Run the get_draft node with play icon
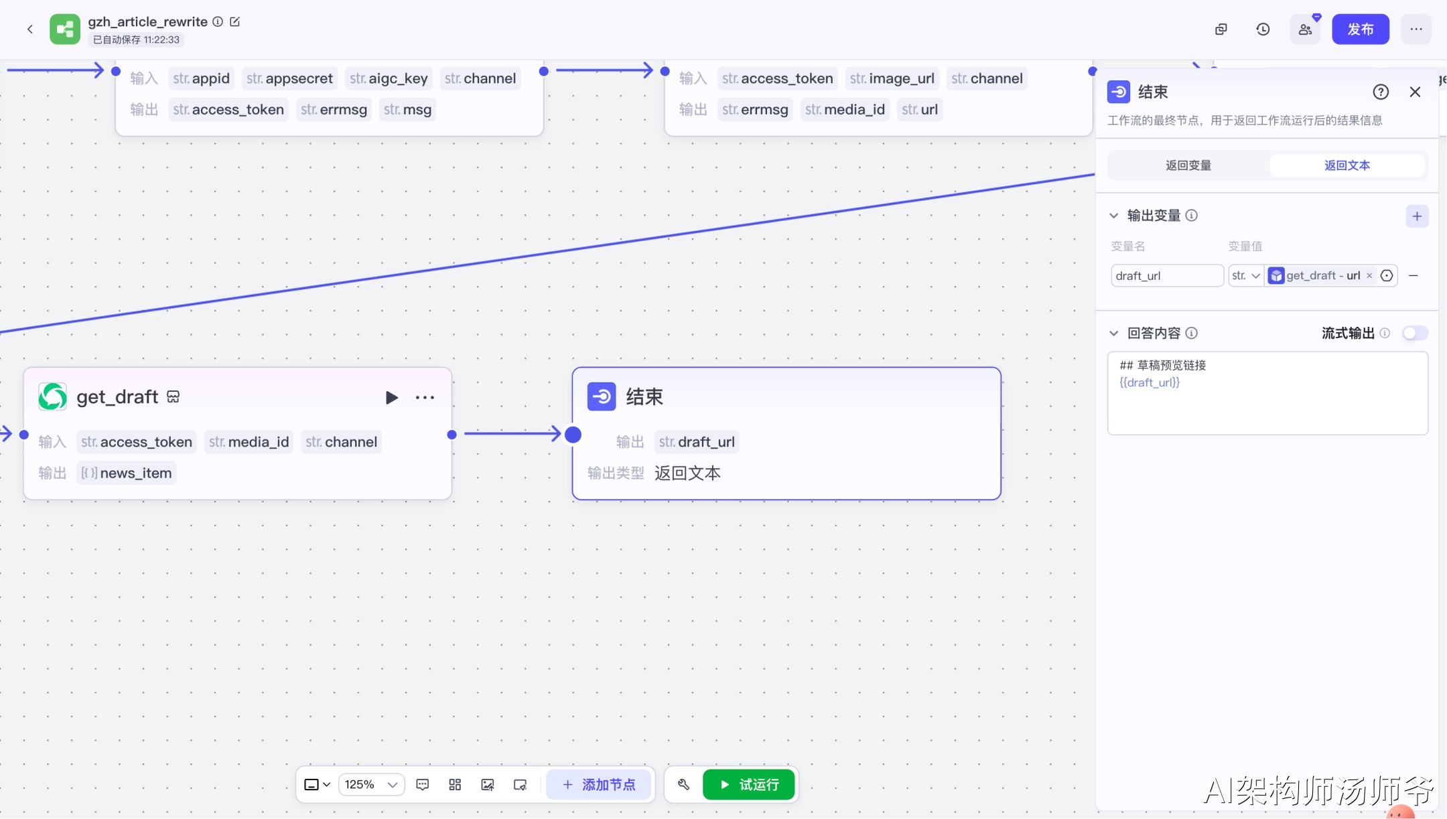 [391, 398]
